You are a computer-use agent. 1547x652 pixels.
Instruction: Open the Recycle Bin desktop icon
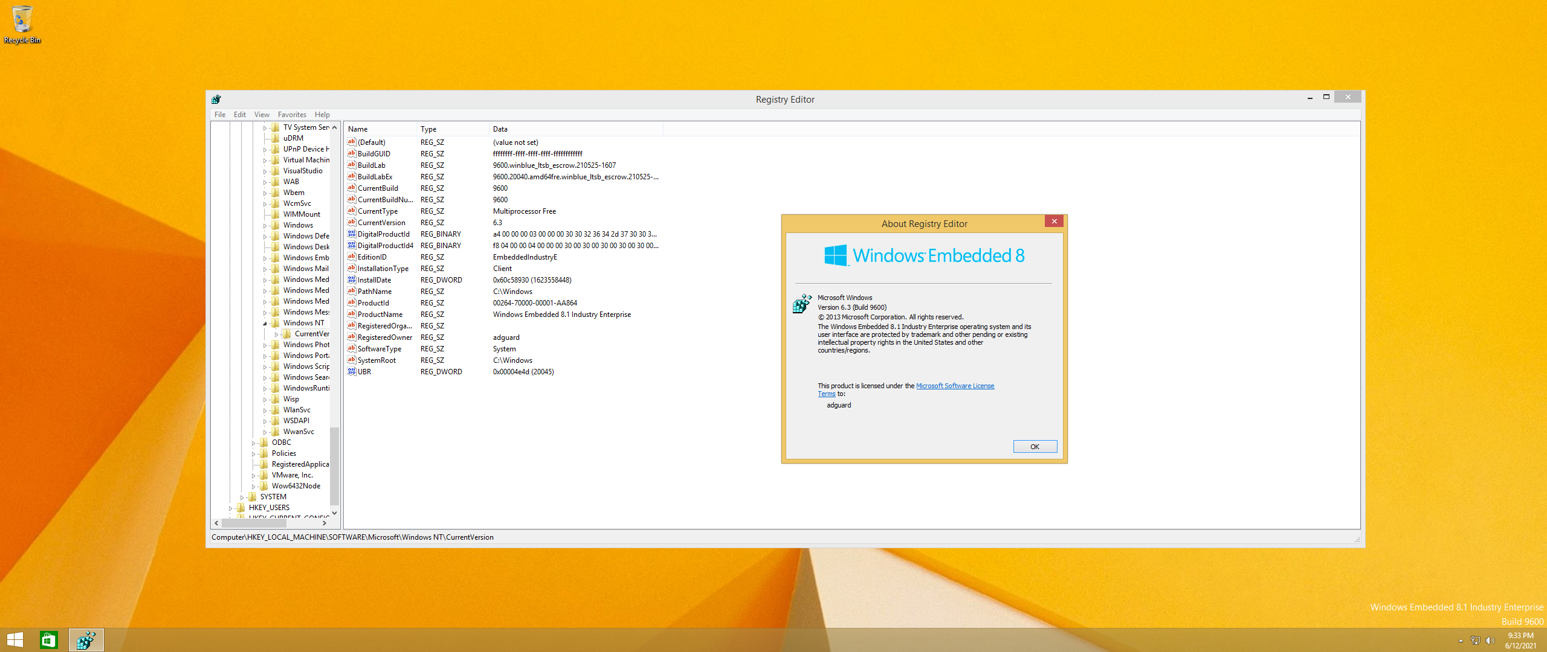click(x=22, y=24)
